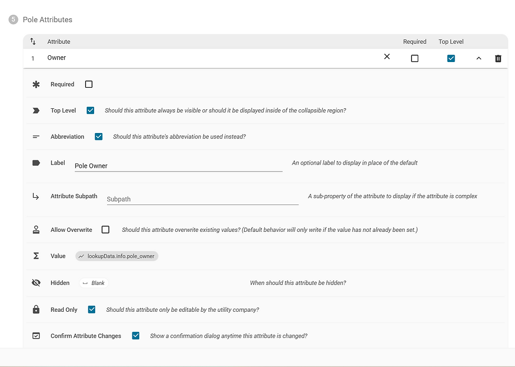Click the crossed-eye Hidden icon
Image resolution: width=515 pixels, height=367 pixels.
[x=36, y=283]
